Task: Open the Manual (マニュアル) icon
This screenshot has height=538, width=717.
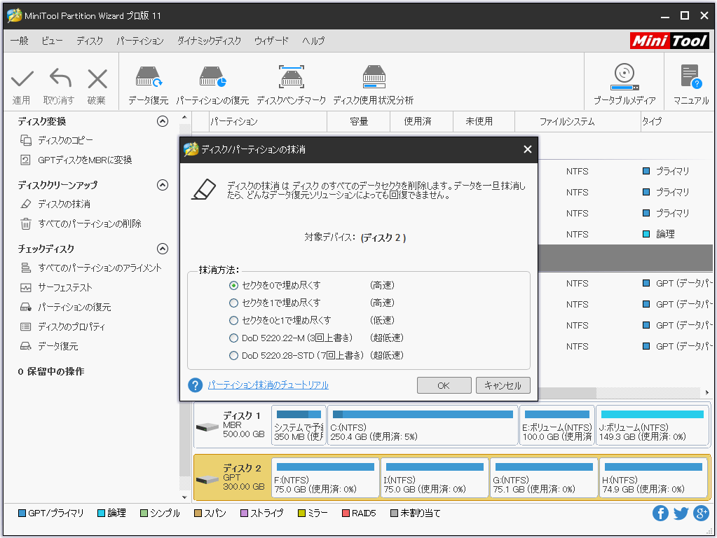Action: [690, 77]
